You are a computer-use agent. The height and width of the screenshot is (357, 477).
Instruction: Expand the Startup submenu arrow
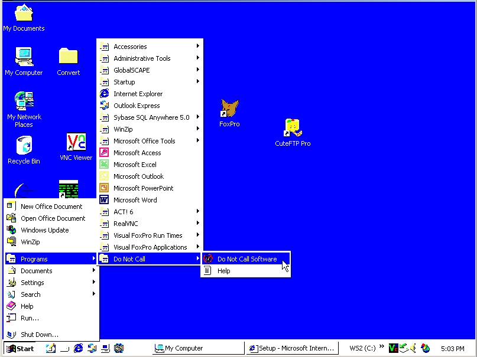(x=198, y=81)
